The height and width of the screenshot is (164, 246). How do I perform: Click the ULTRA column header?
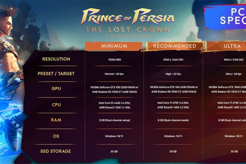232,46
